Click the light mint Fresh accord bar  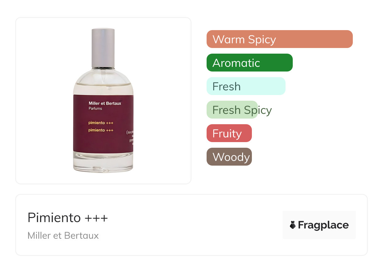tap(246, 86)
